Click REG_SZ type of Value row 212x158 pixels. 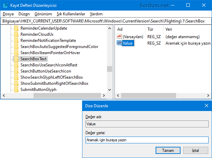coord(154,43)
